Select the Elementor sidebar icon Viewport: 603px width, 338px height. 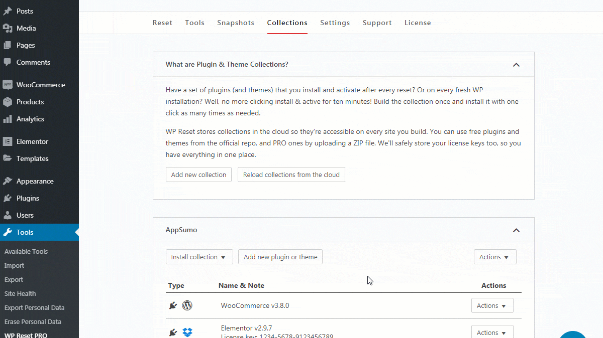pyautogui.click(x=8, y=141)
